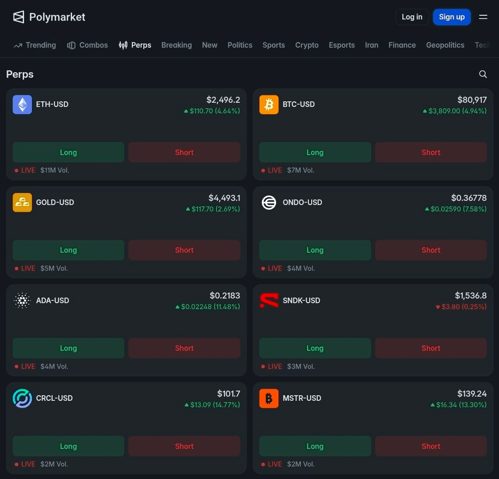Go long on GOLD-USD
499x479 pixels.
pos(68,250)
